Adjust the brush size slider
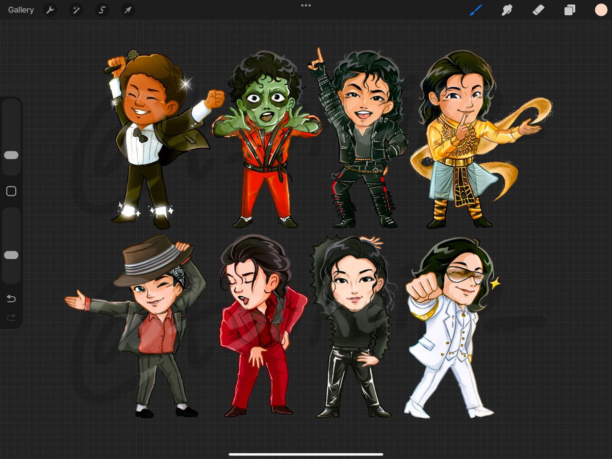This screenshot has height=459, width=612. (11, 155)
